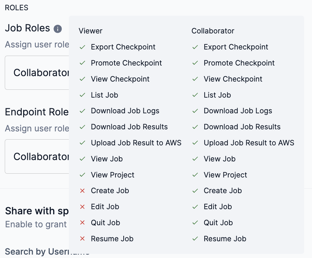Click the checkmark beside Download Job Logs under Viewer
The width and height of the screenshot is (312, 258).
82,111
